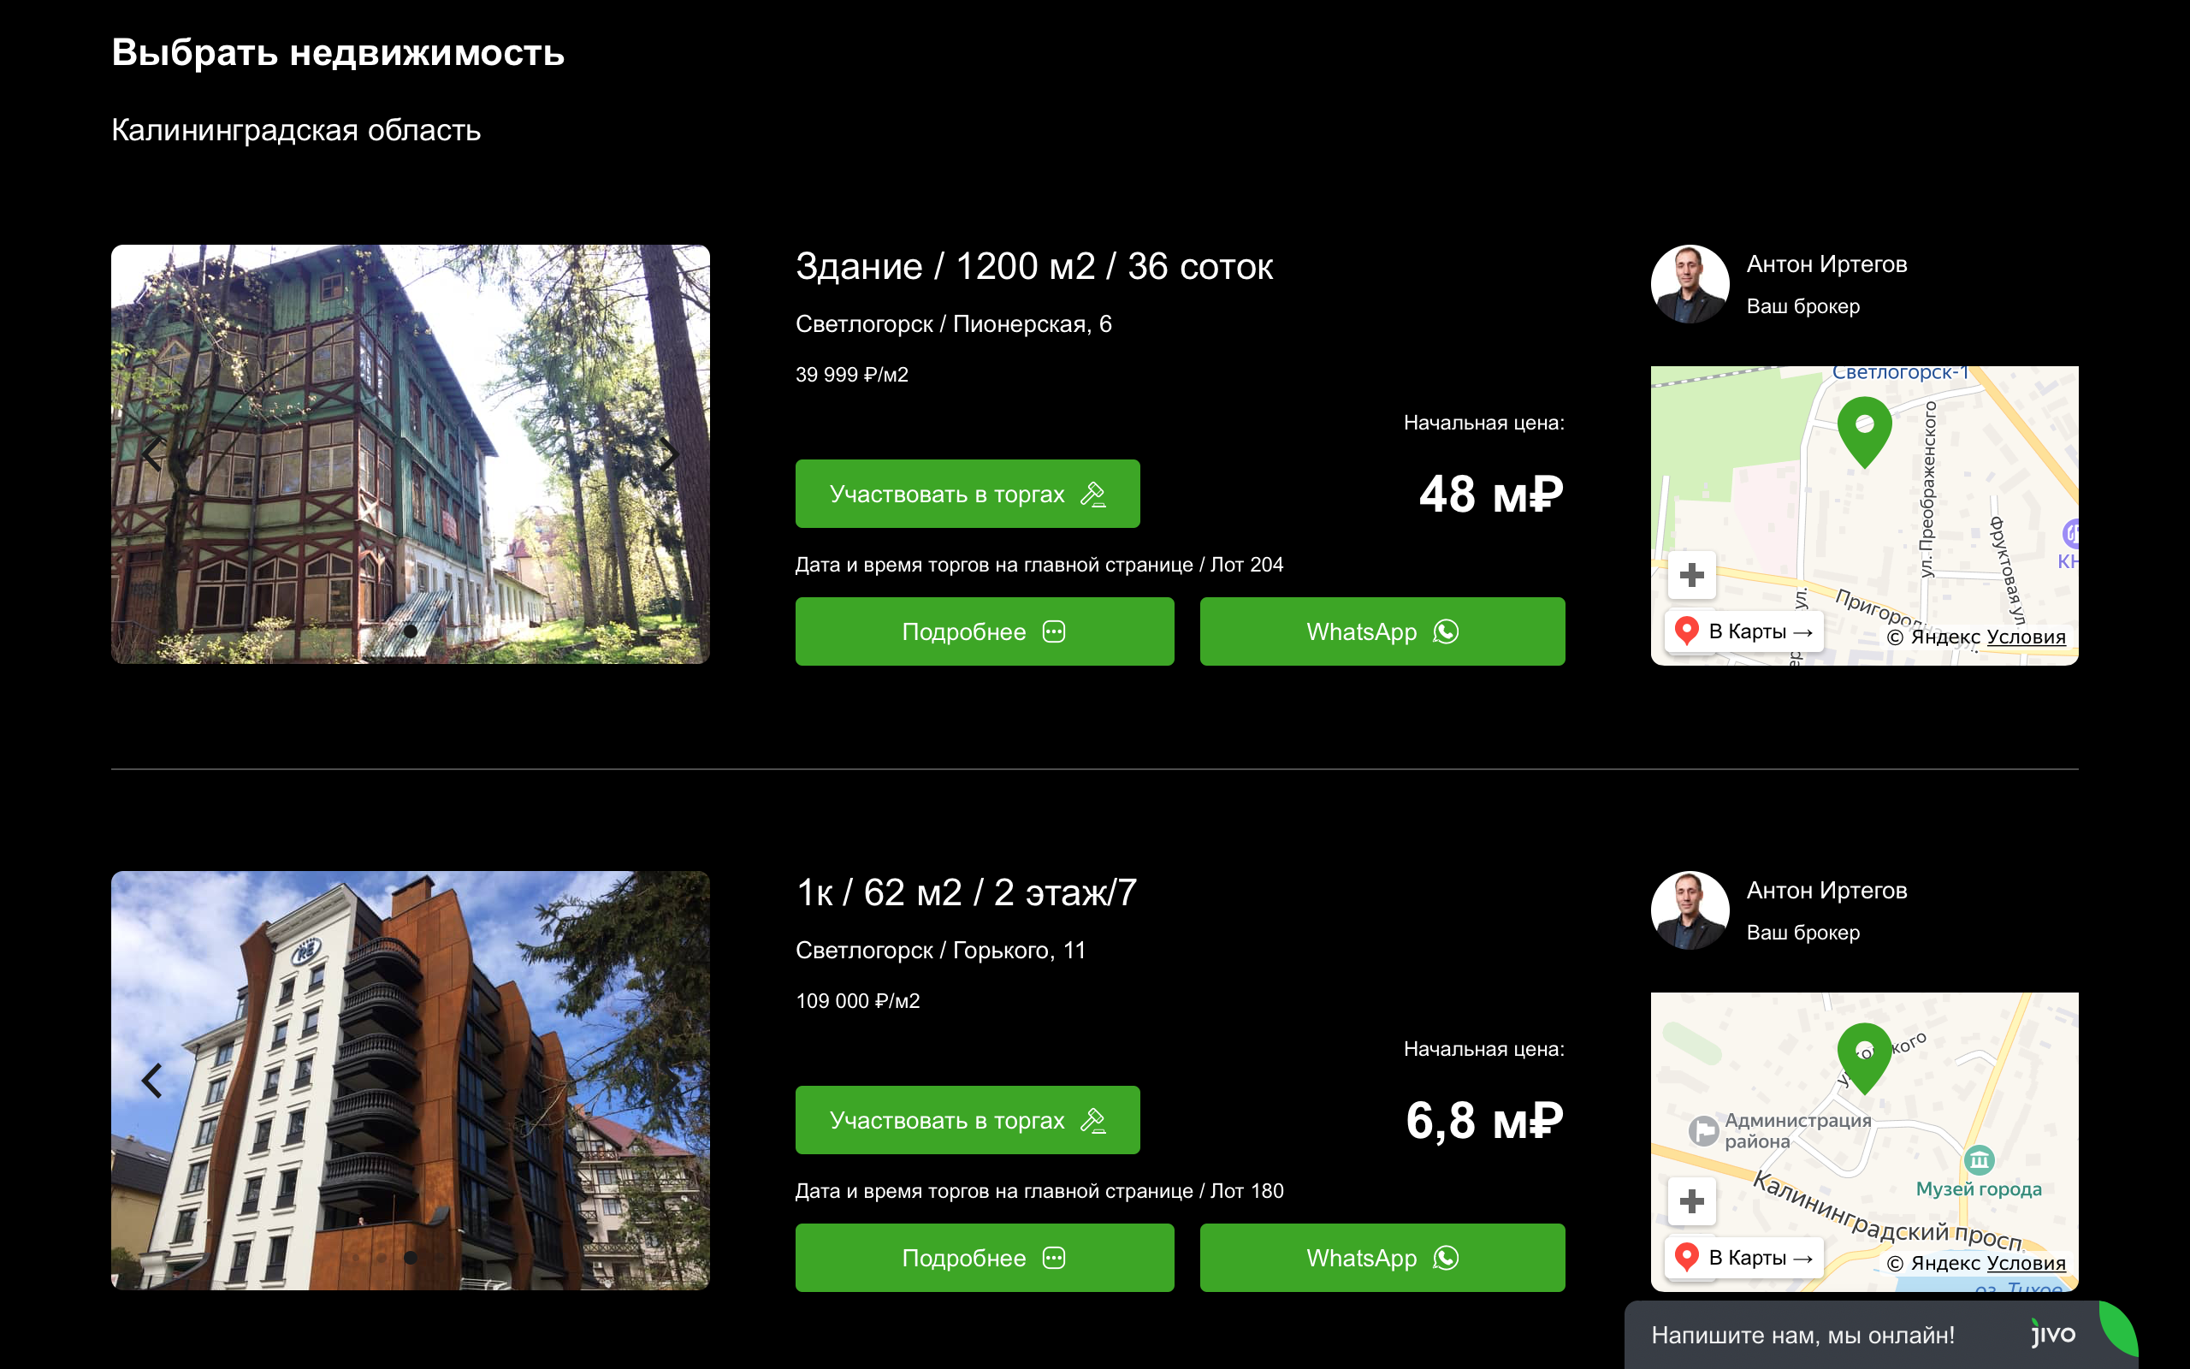
Task: Click "Участвовать в торгах" for Lot 180
Action: pyautogui.click(x=967, y=1120)
